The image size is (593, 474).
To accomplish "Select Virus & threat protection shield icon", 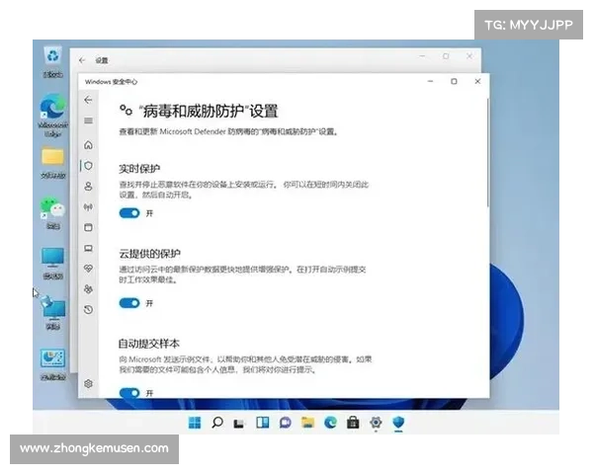I will [x=88, y=166].
